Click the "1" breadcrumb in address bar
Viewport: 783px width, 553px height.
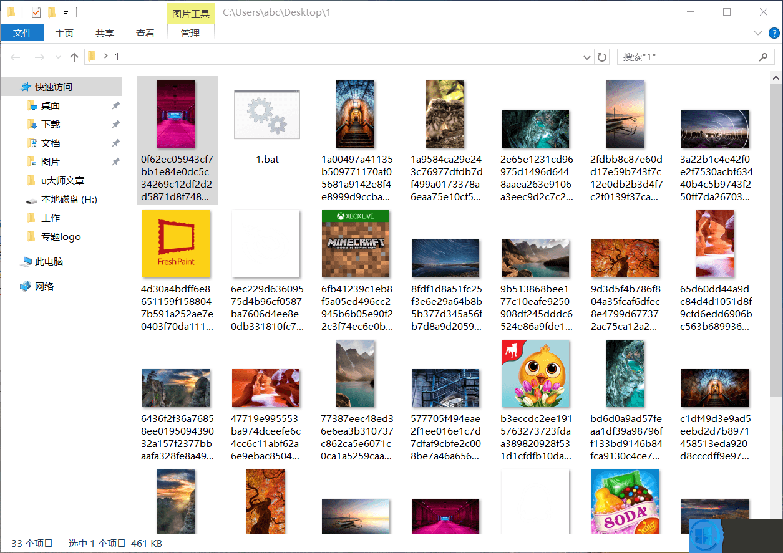116,57
